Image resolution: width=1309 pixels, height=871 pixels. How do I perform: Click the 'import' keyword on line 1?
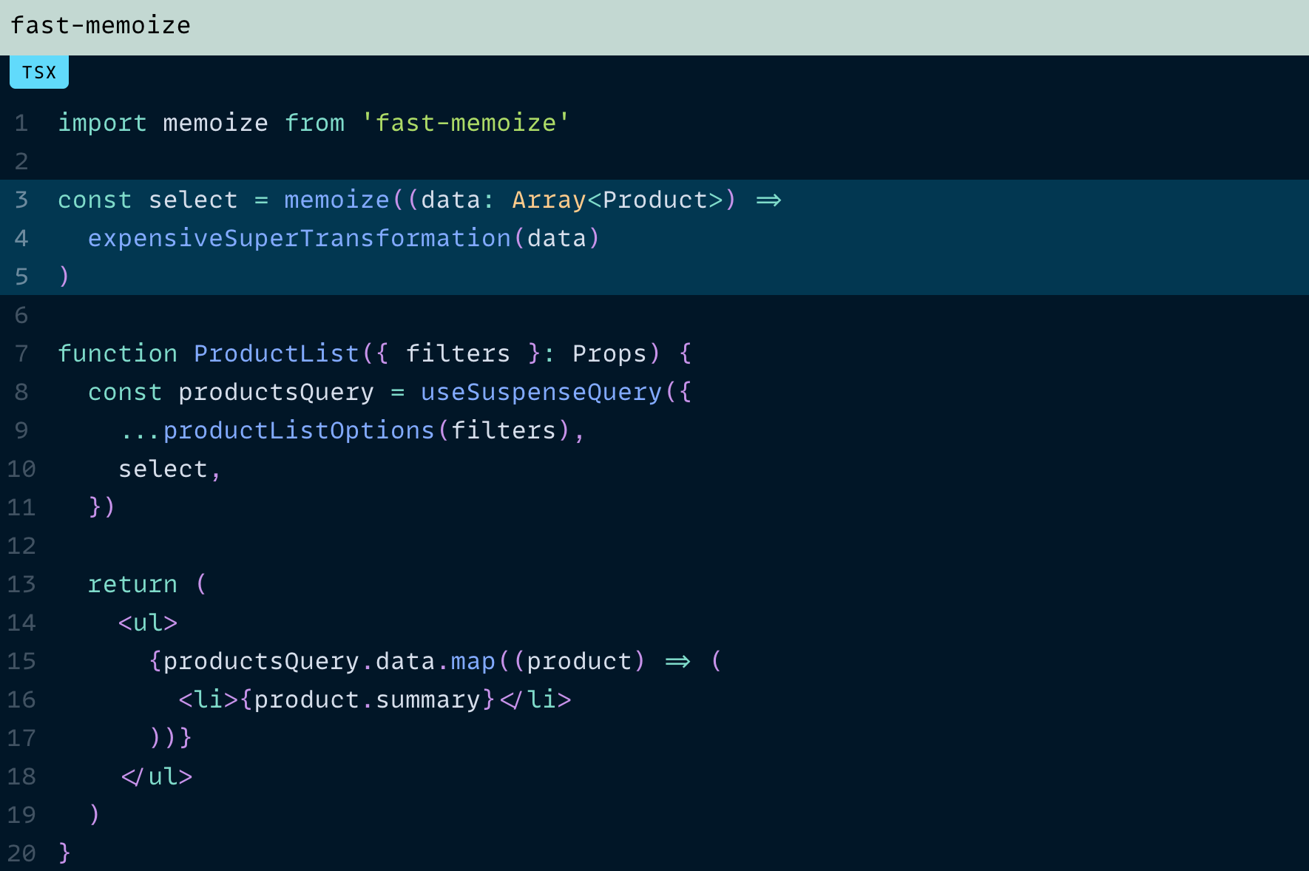[x=102, y=123]
